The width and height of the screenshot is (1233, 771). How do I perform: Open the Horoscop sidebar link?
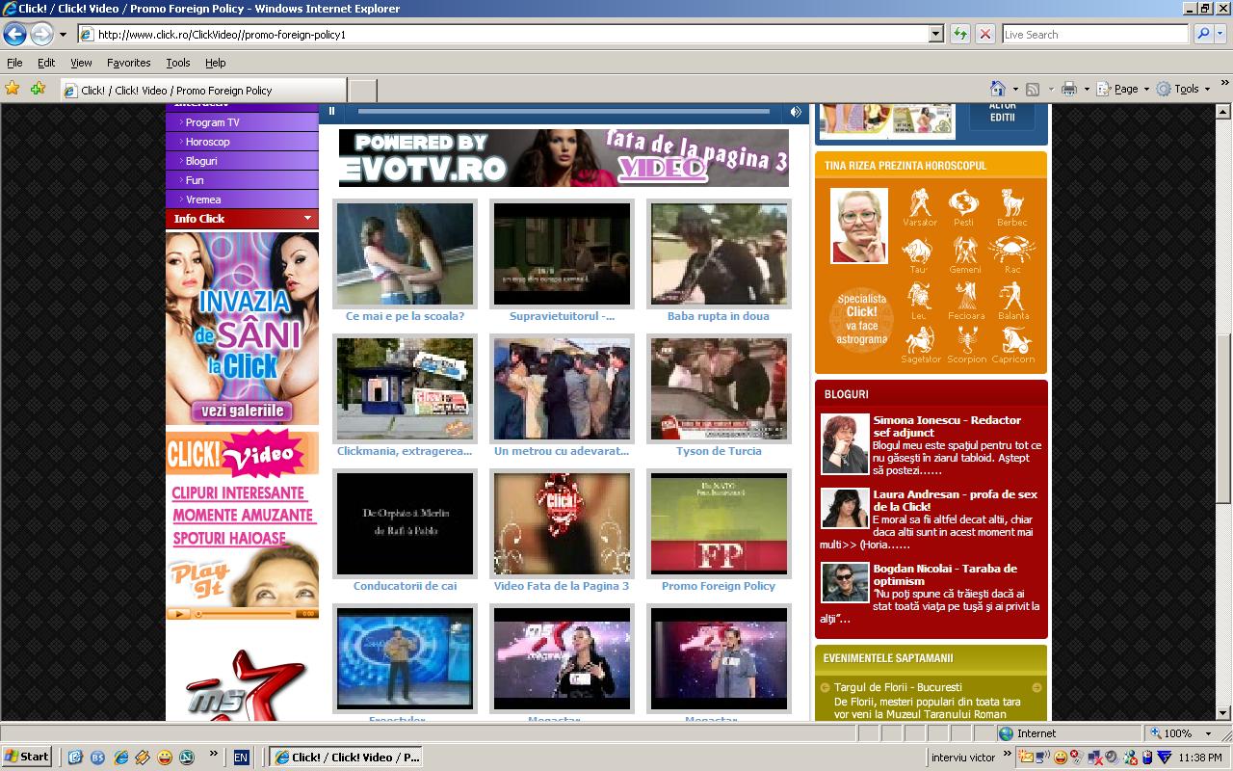click(207, 142)
